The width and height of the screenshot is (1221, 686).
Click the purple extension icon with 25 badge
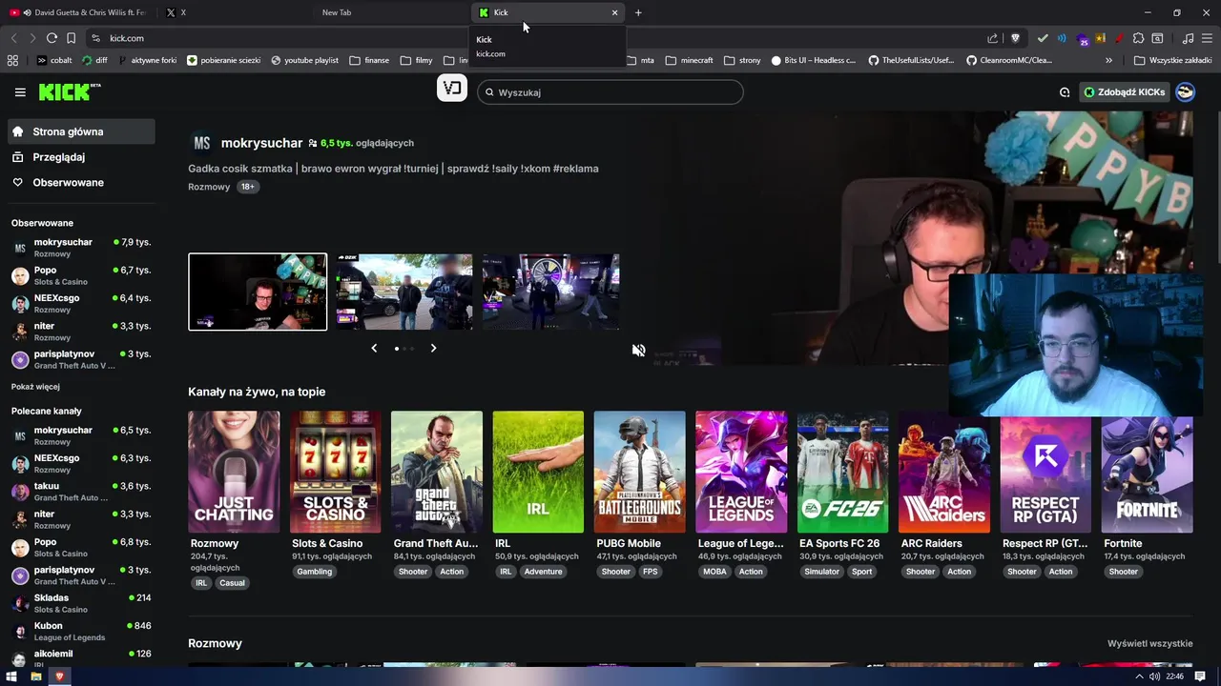click(1083, 39)
